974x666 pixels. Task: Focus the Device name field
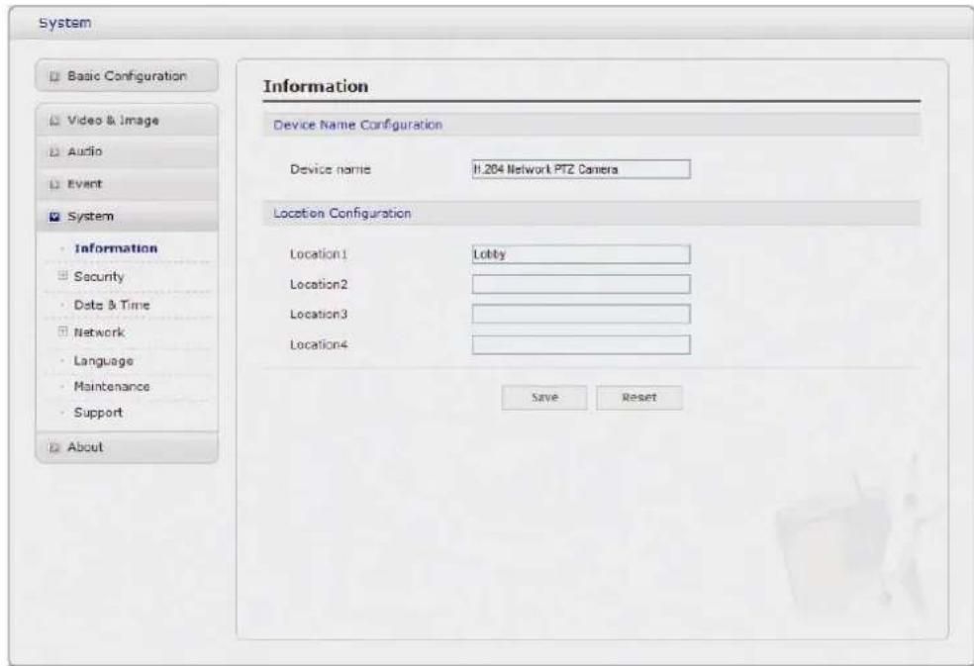pos(581,169)
